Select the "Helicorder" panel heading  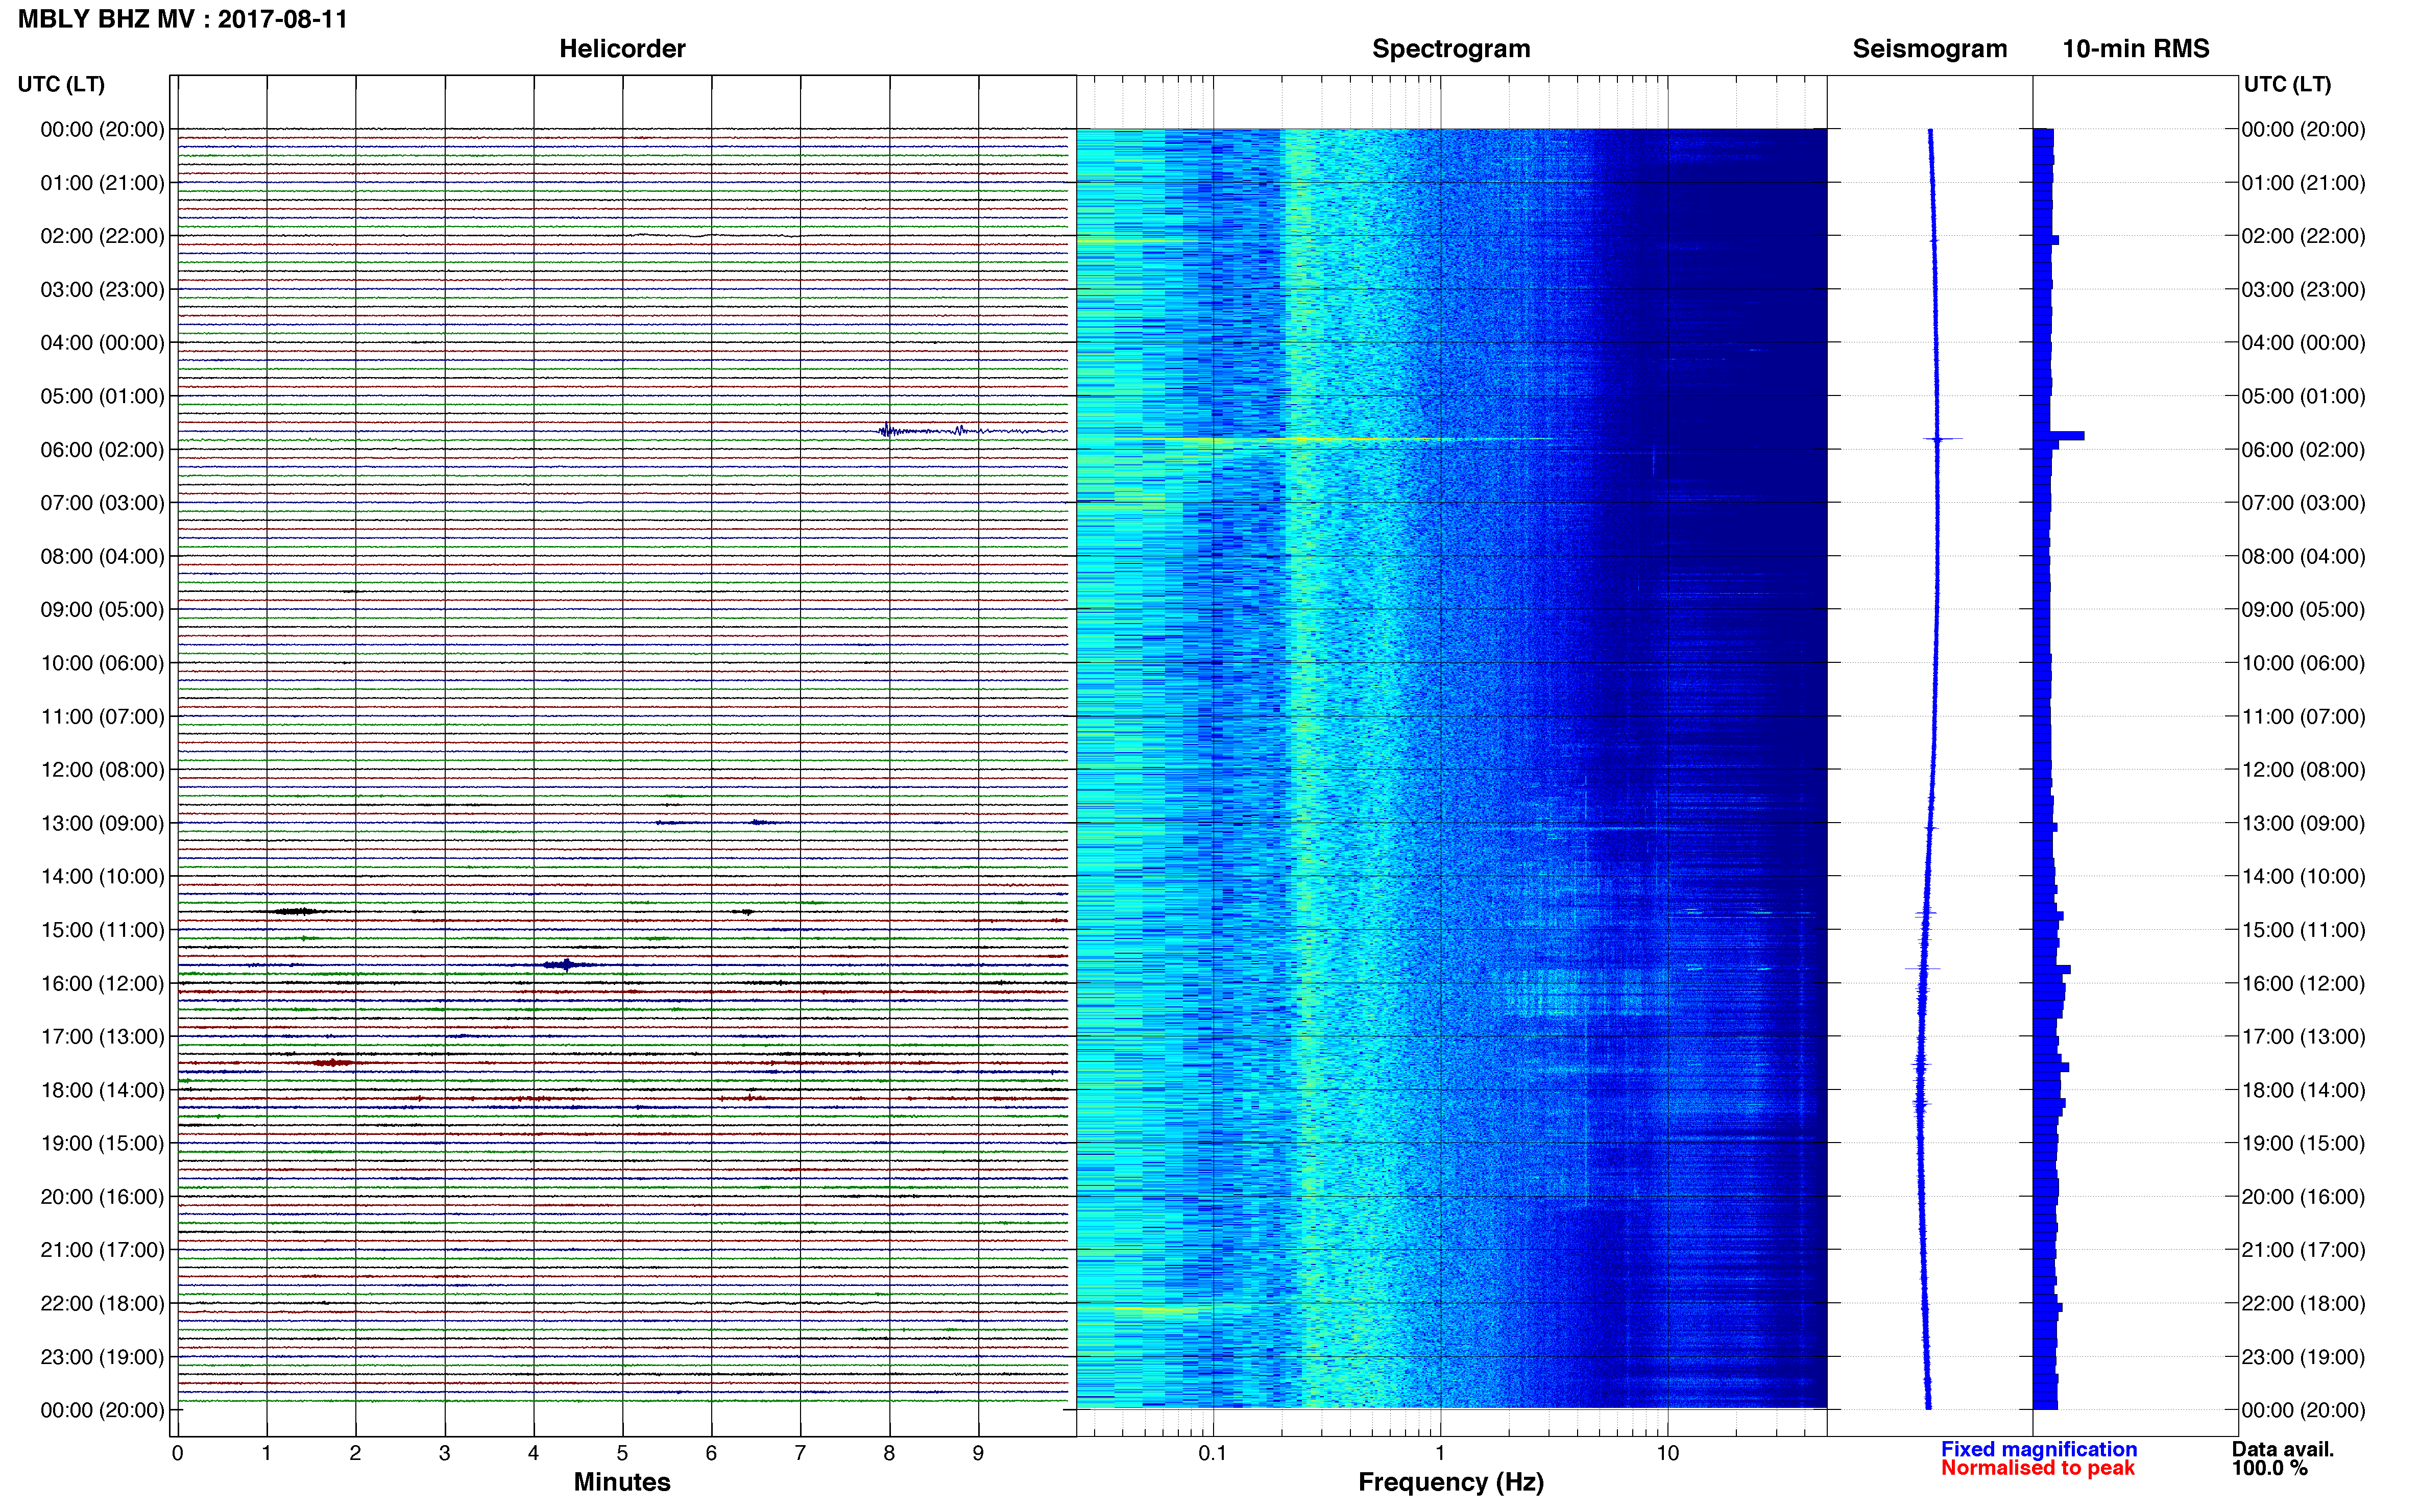(622, 49)
